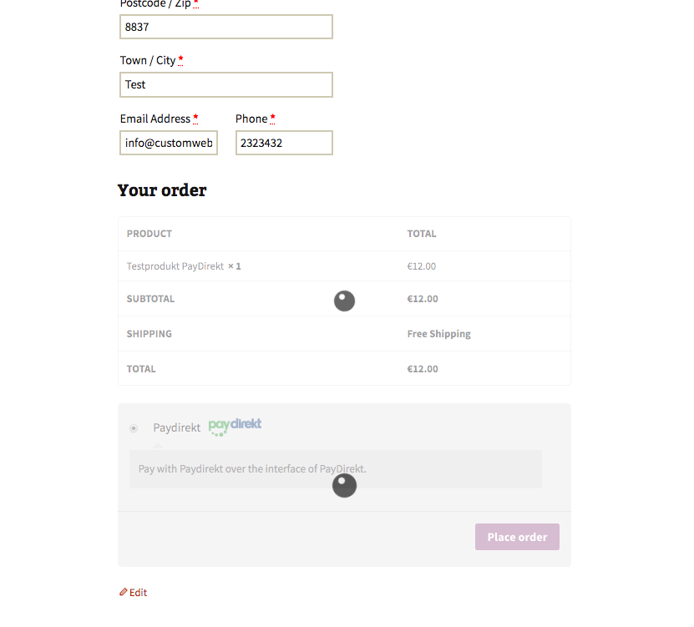Focus the Postcode / Zip field
Viewport: 694px width, 627px height.
(225, 27)
